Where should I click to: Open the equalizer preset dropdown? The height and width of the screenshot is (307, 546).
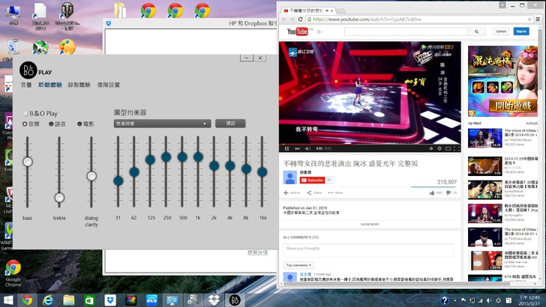[x=162, y=124]
